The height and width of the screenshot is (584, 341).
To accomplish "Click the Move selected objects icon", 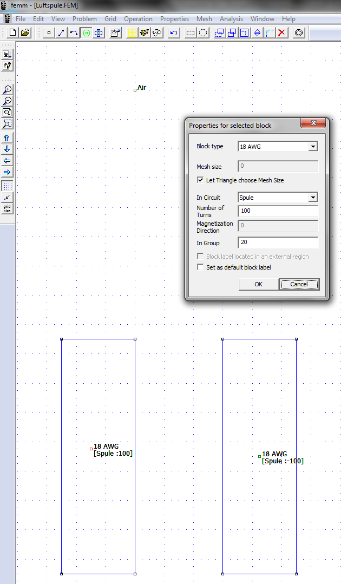I will click(220, 33).
